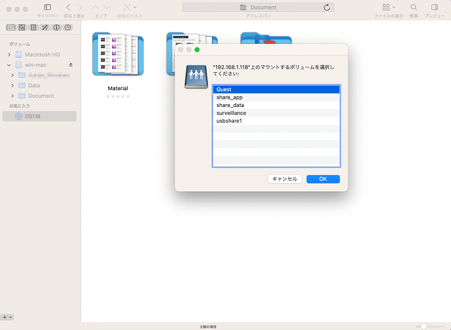Select the share_app volume
This screenshot has width=451, height=330.
pyautogui.click(x=276, y=97)
